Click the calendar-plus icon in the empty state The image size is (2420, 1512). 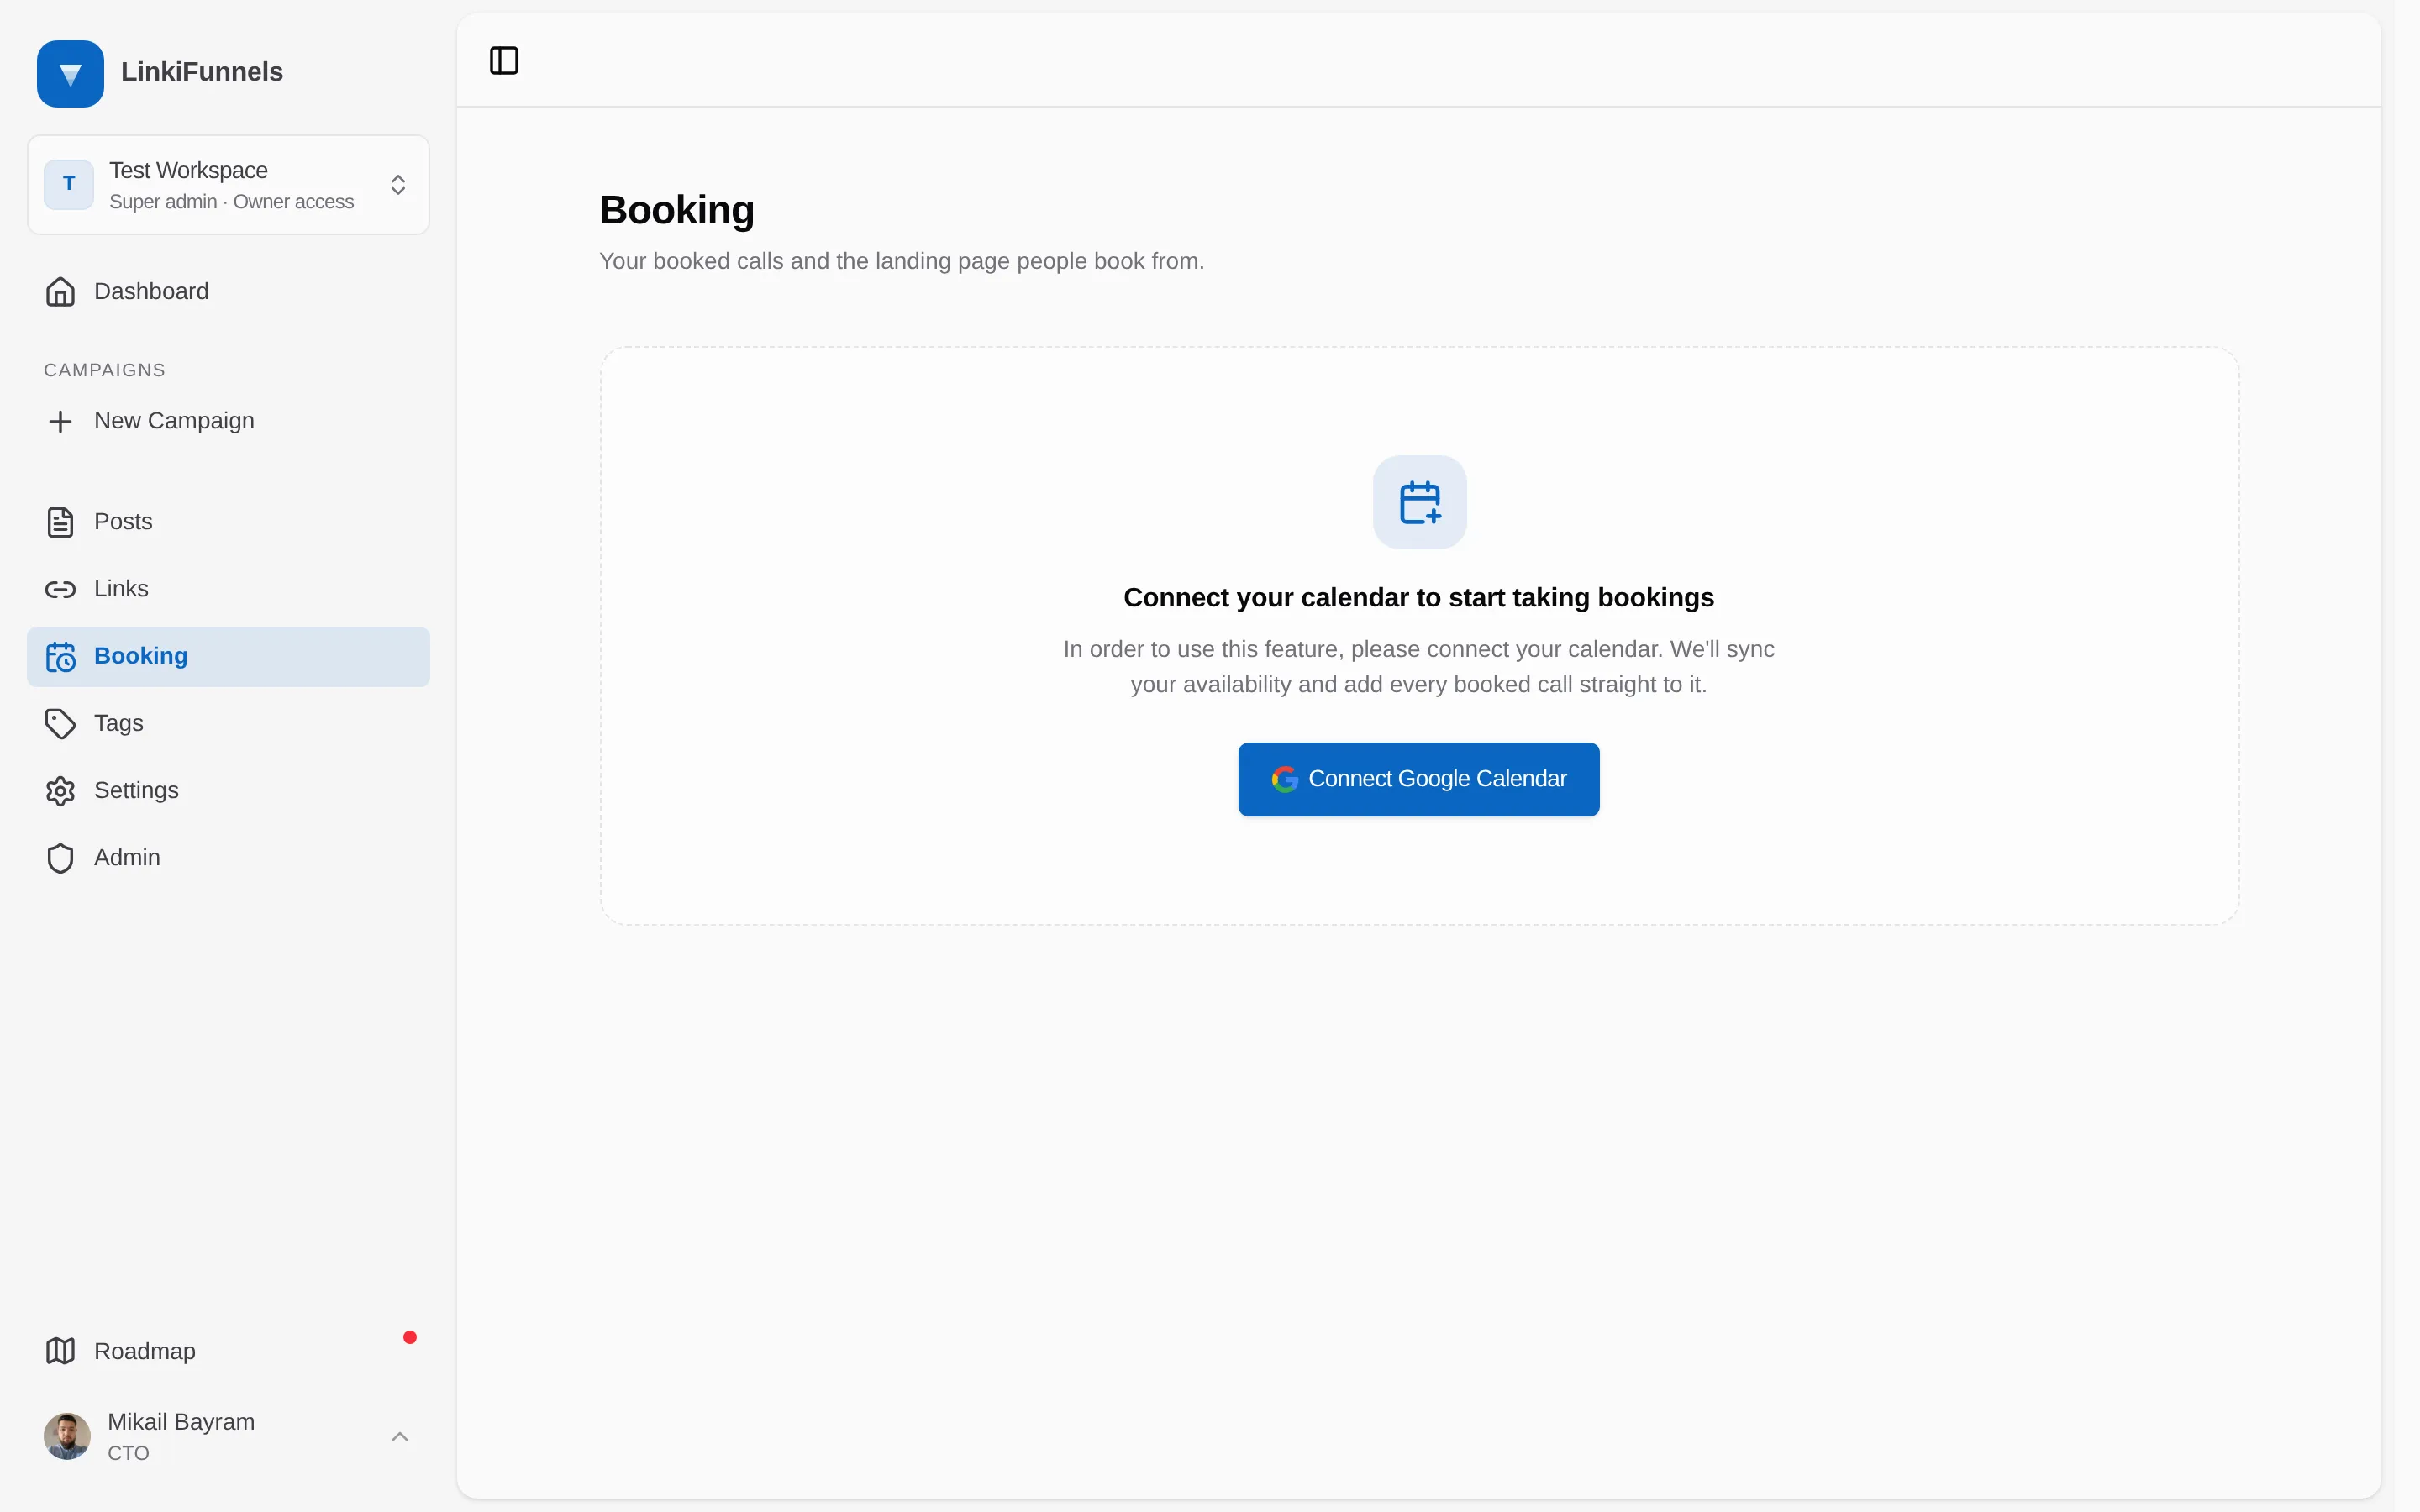[x=1419, y=502]
